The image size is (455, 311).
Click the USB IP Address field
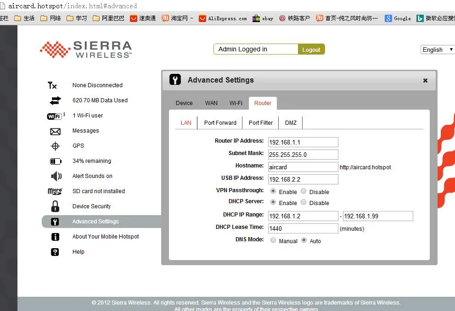pos(303,179)
